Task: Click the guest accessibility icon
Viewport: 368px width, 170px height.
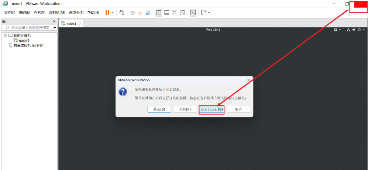Action: point(336,30)
